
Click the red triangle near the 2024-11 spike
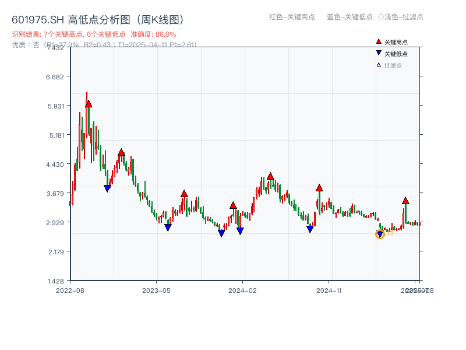(x=319, y=188)
